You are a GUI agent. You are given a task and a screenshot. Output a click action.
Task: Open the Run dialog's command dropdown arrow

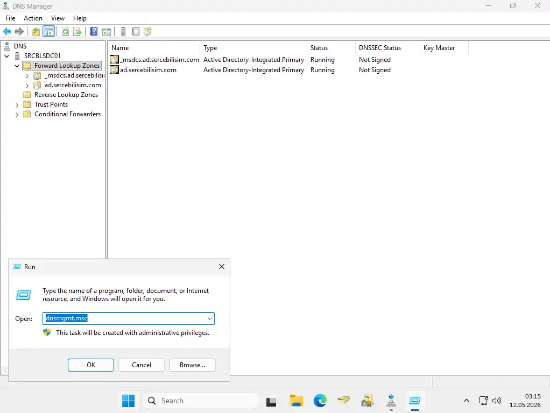tap(209, 319)
